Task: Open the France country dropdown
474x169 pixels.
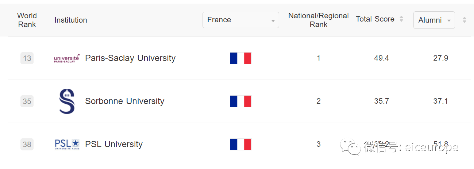Action: click(x=240, y=20)
